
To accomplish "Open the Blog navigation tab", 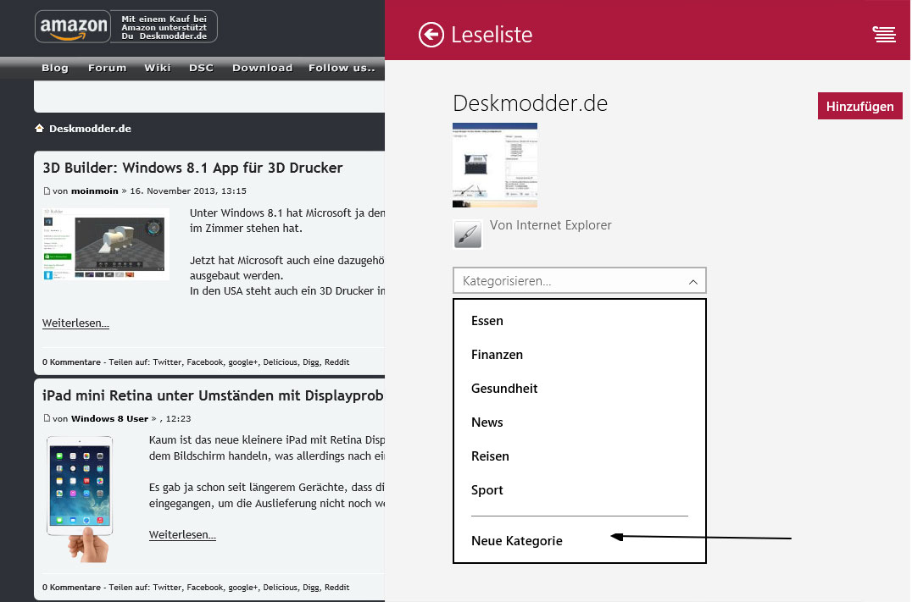I will point(55,68).
